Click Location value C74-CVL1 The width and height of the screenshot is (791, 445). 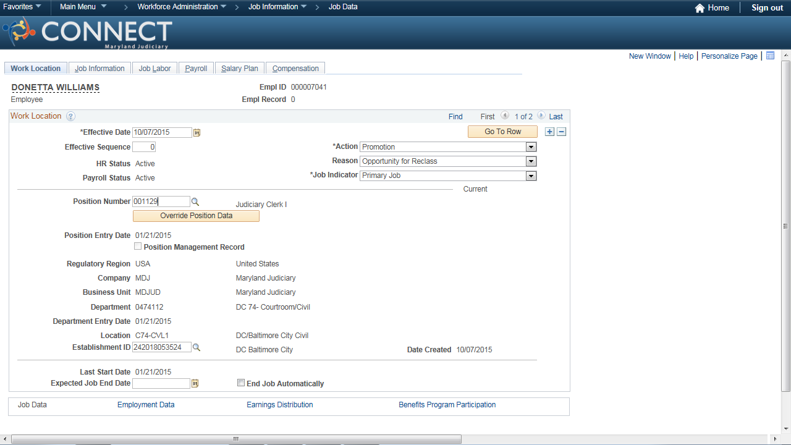coord(152,336)
